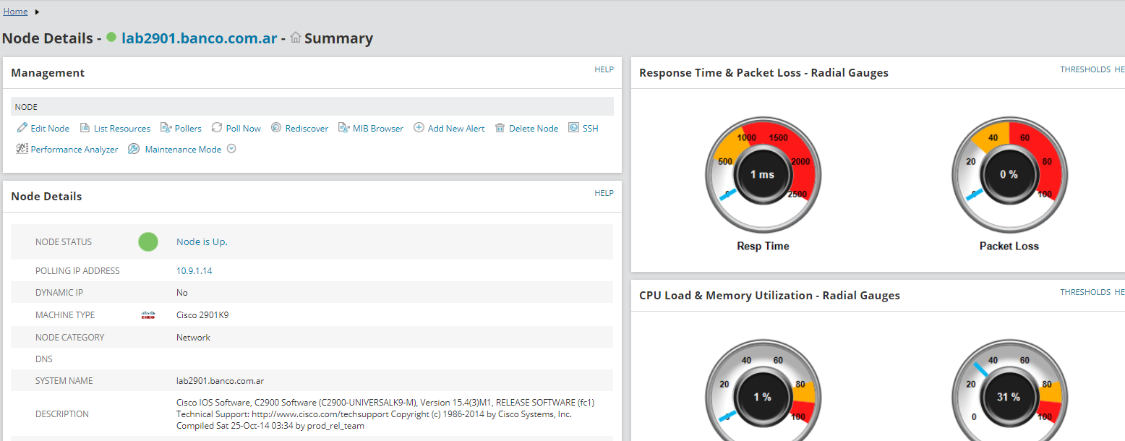
Task: Expand the breadcrumb arrow after Home
Action: (37, 12)
